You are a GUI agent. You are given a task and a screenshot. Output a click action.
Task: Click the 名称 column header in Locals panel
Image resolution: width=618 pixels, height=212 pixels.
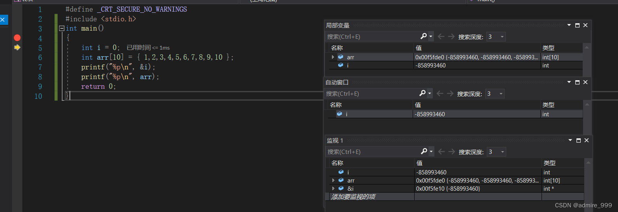coord(371,48)
